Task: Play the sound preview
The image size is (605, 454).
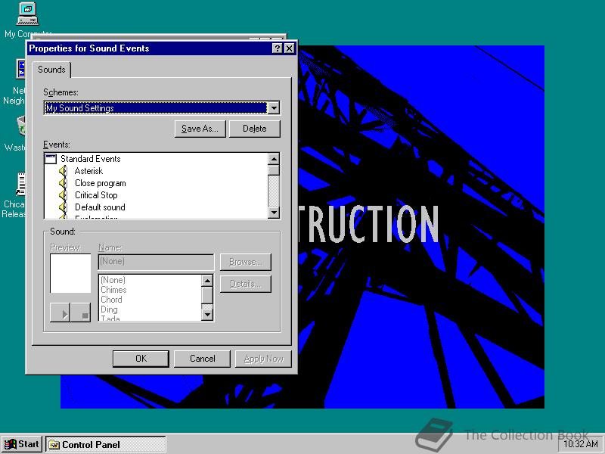Action: pos(60,313)
